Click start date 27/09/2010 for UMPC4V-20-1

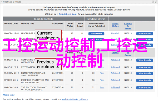coord(58,87)
